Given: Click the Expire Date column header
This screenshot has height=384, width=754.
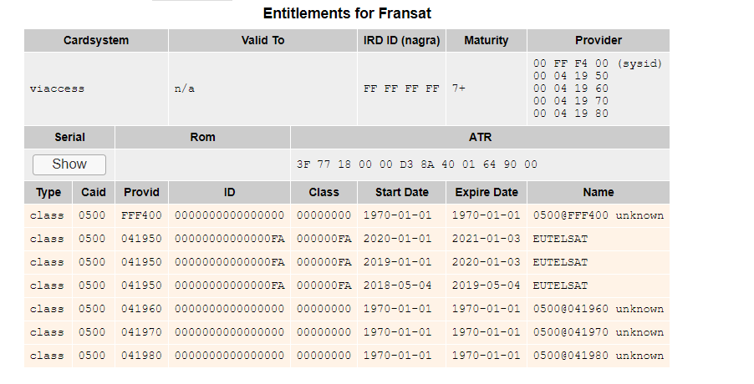Looking at the screenshot, I should (486, 192).
